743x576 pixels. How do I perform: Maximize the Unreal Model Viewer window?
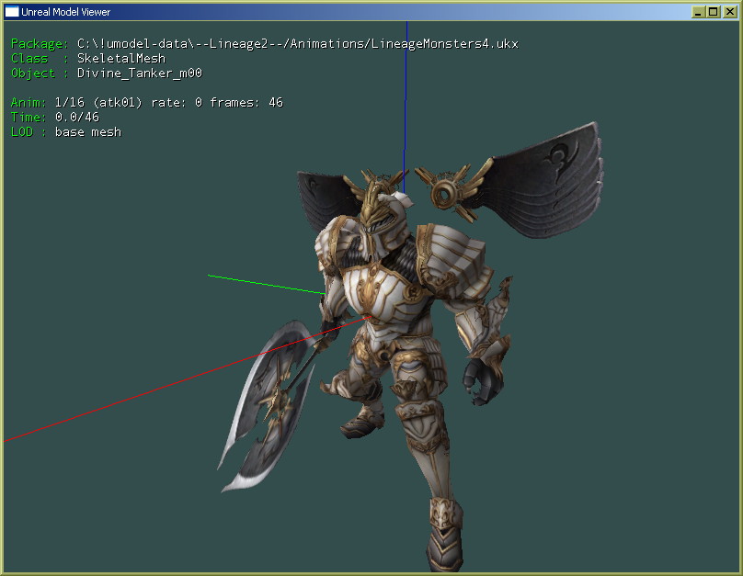714,12
